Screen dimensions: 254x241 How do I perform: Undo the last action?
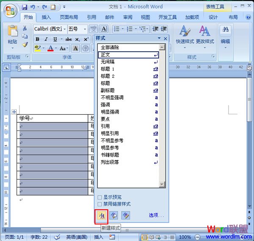(33, 7)
